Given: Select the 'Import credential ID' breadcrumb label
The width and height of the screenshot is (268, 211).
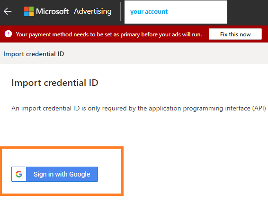Looking at the screenshot, I should click(34, 54).
